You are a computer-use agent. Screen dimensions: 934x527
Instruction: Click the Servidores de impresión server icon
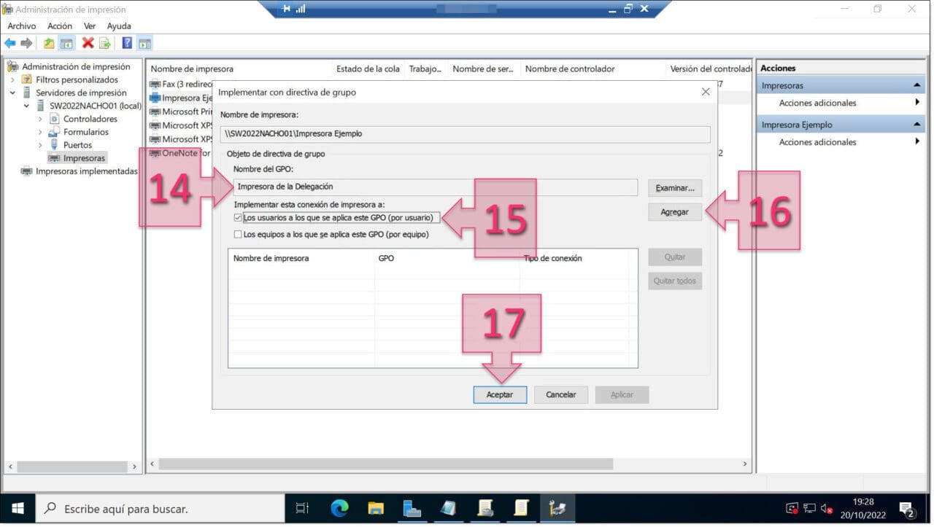coord(27,93)
